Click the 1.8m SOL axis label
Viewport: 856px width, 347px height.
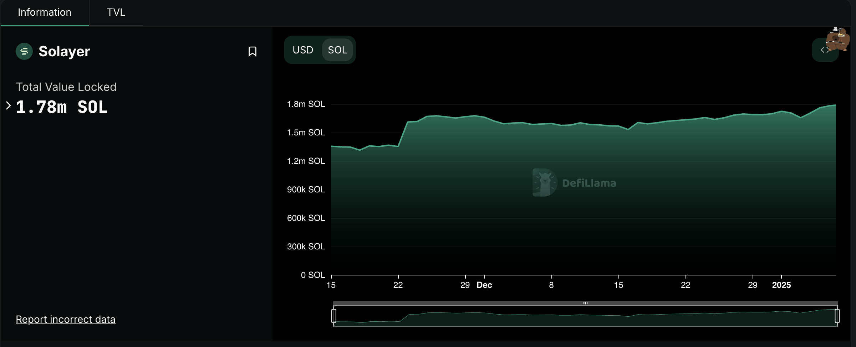(x=306, y=104)
